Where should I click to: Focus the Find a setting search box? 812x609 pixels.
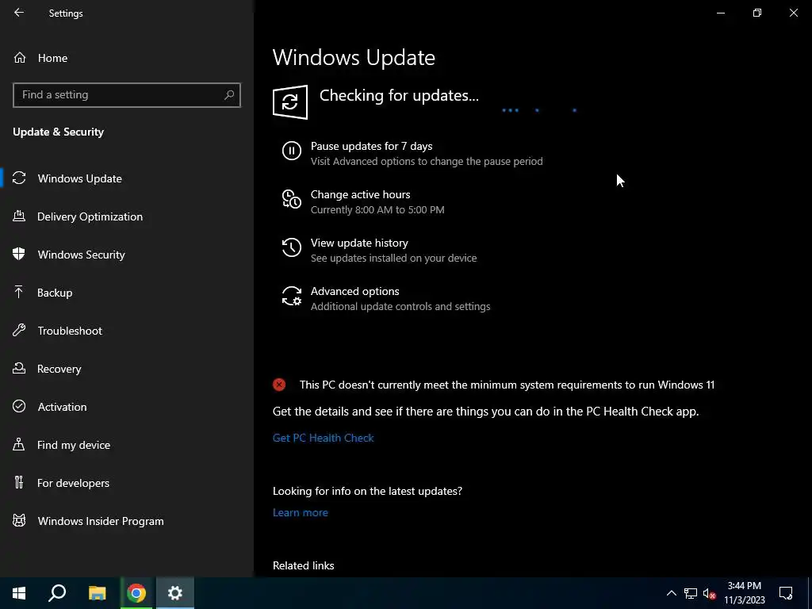point(127,95)
